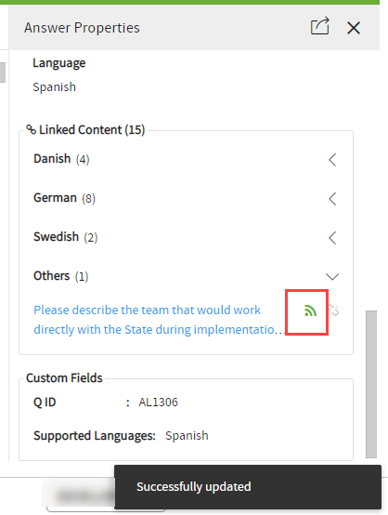Click the Linked Content (15) heading
Viewport: 388px width, 515px height.
coord(92,130)
